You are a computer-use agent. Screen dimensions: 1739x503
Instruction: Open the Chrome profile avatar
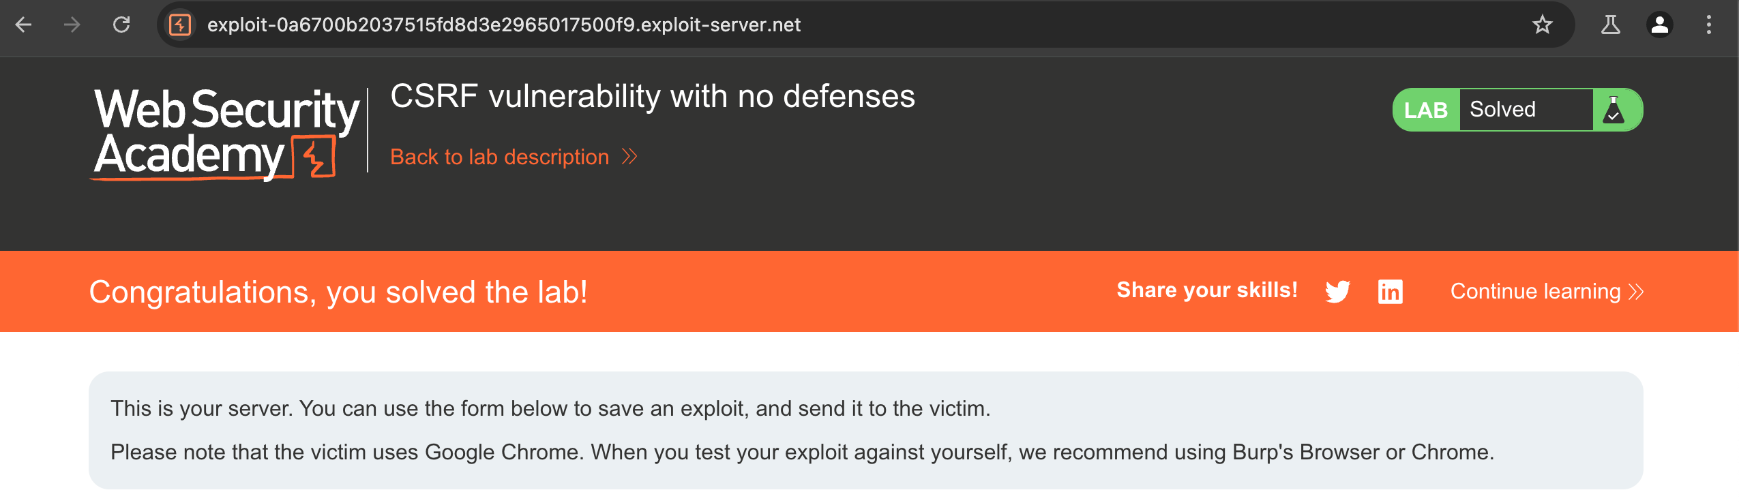point(1659,25)
